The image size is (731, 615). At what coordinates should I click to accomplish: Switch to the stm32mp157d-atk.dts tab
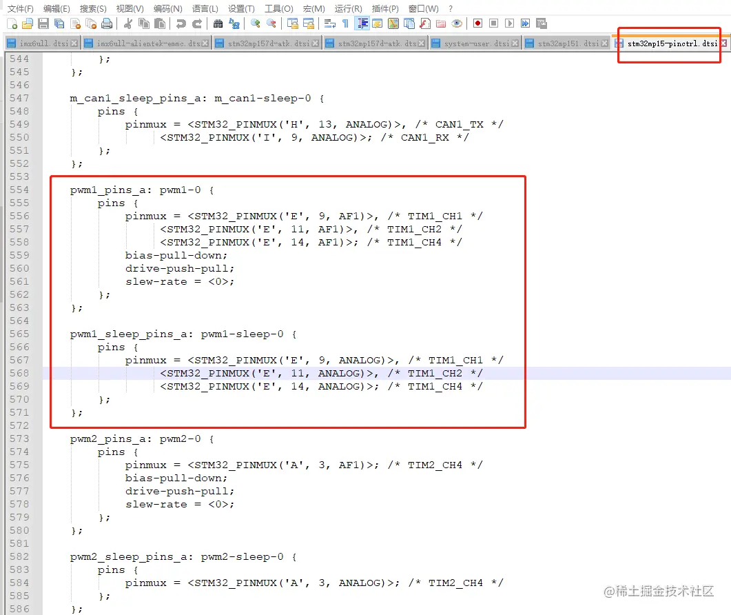375,43
